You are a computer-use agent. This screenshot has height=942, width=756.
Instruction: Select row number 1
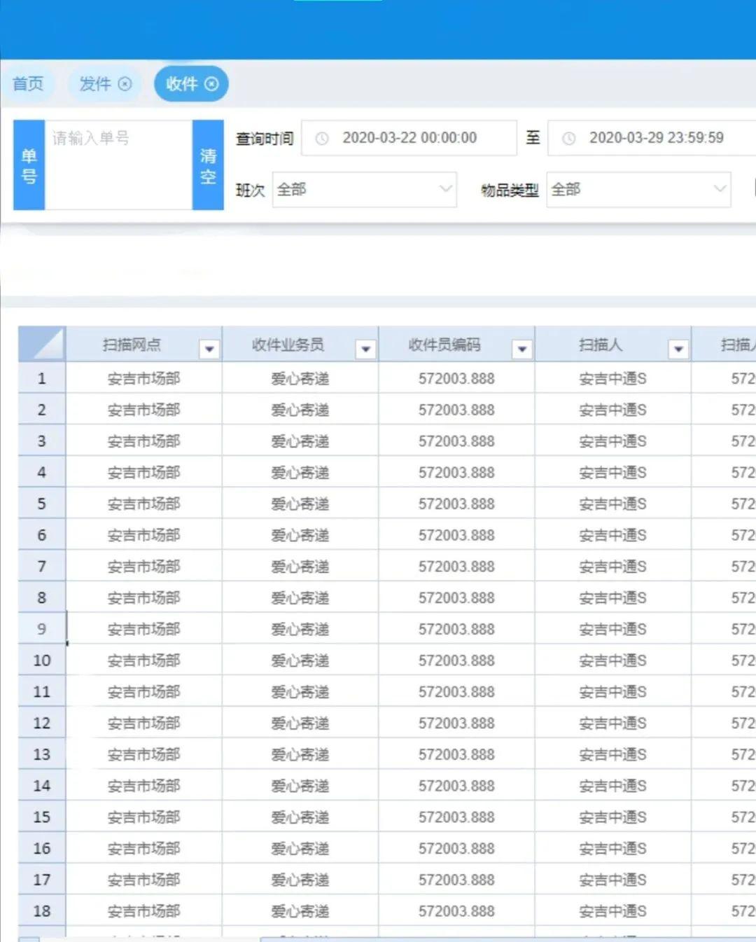(42, 378)
